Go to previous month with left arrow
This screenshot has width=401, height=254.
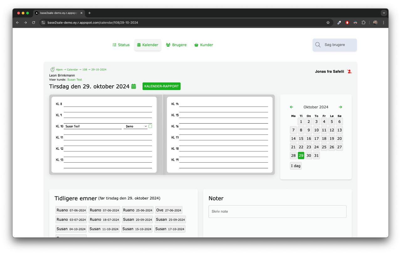click(x=292, y=107)
